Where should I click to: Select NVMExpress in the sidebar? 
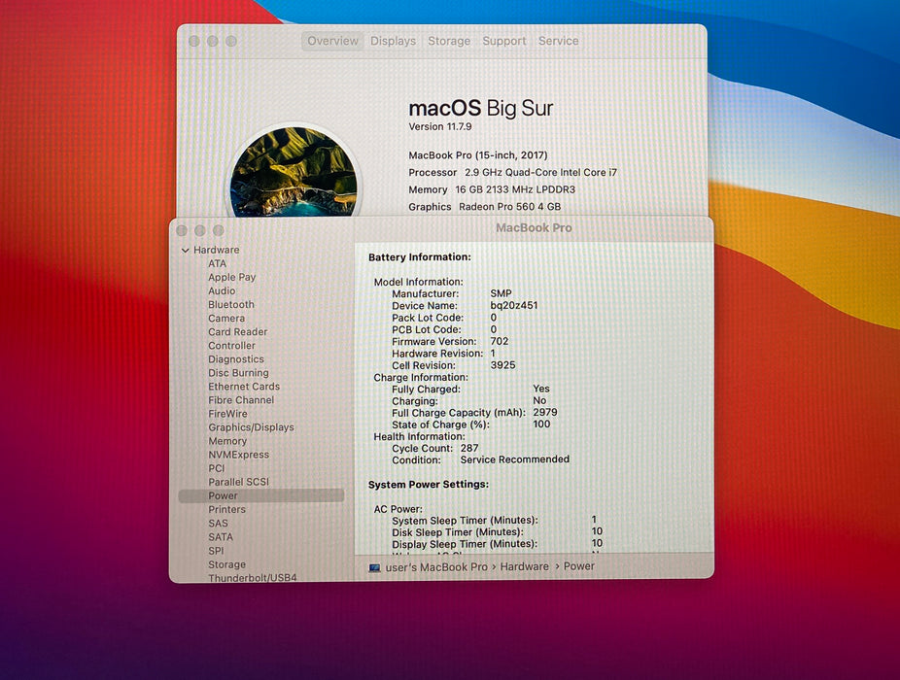click(238, 455)
